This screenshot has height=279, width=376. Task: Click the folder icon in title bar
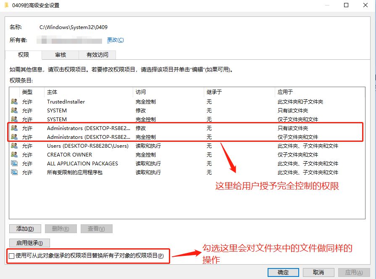6,5
